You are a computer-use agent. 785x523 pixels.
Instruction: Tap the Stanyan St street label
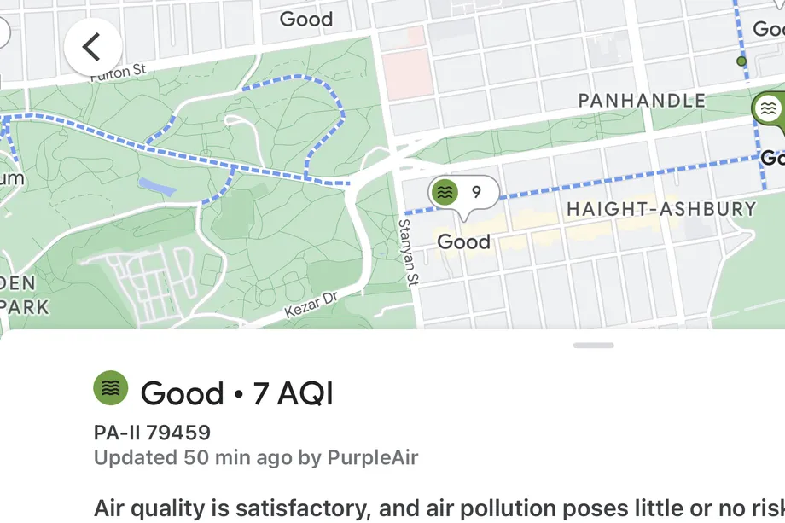pos(408,252)
